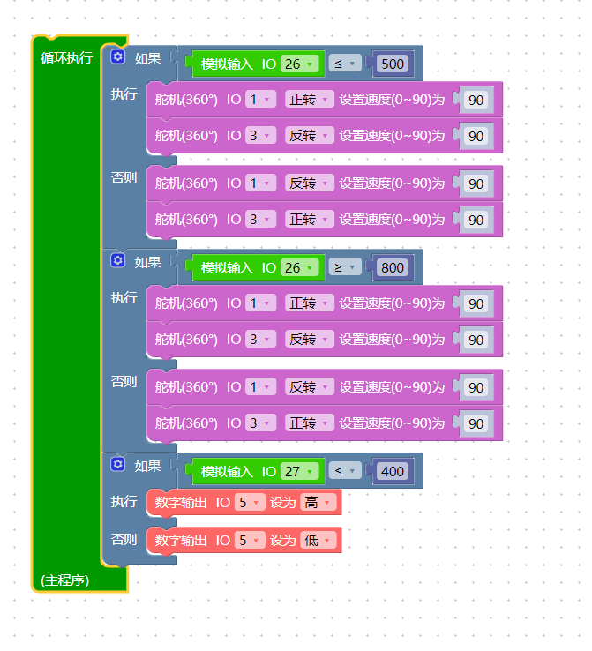Image resolution: width=592 pixels, height=651 pixels.
Task: Open the IO 26 pin dropdown beside ≥ 800
Action: tap(300, 268)
